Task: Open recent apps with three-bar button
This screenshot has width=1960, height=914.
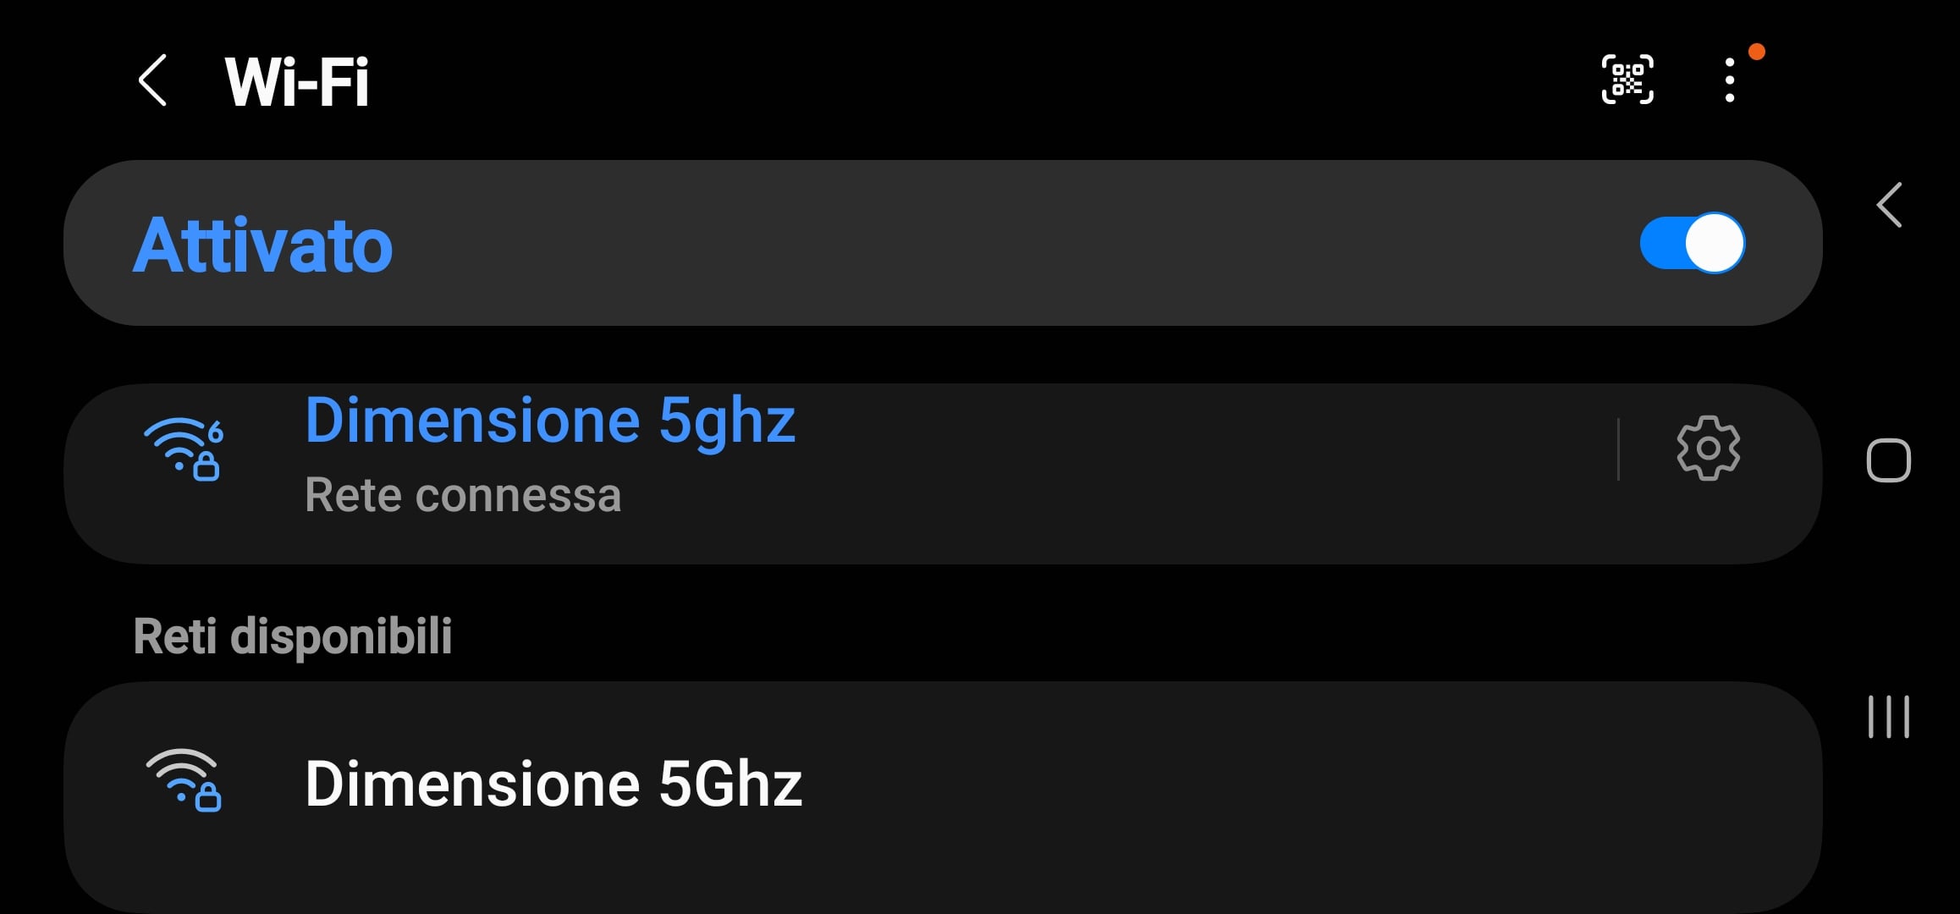Action: [x=1889, y=717]
